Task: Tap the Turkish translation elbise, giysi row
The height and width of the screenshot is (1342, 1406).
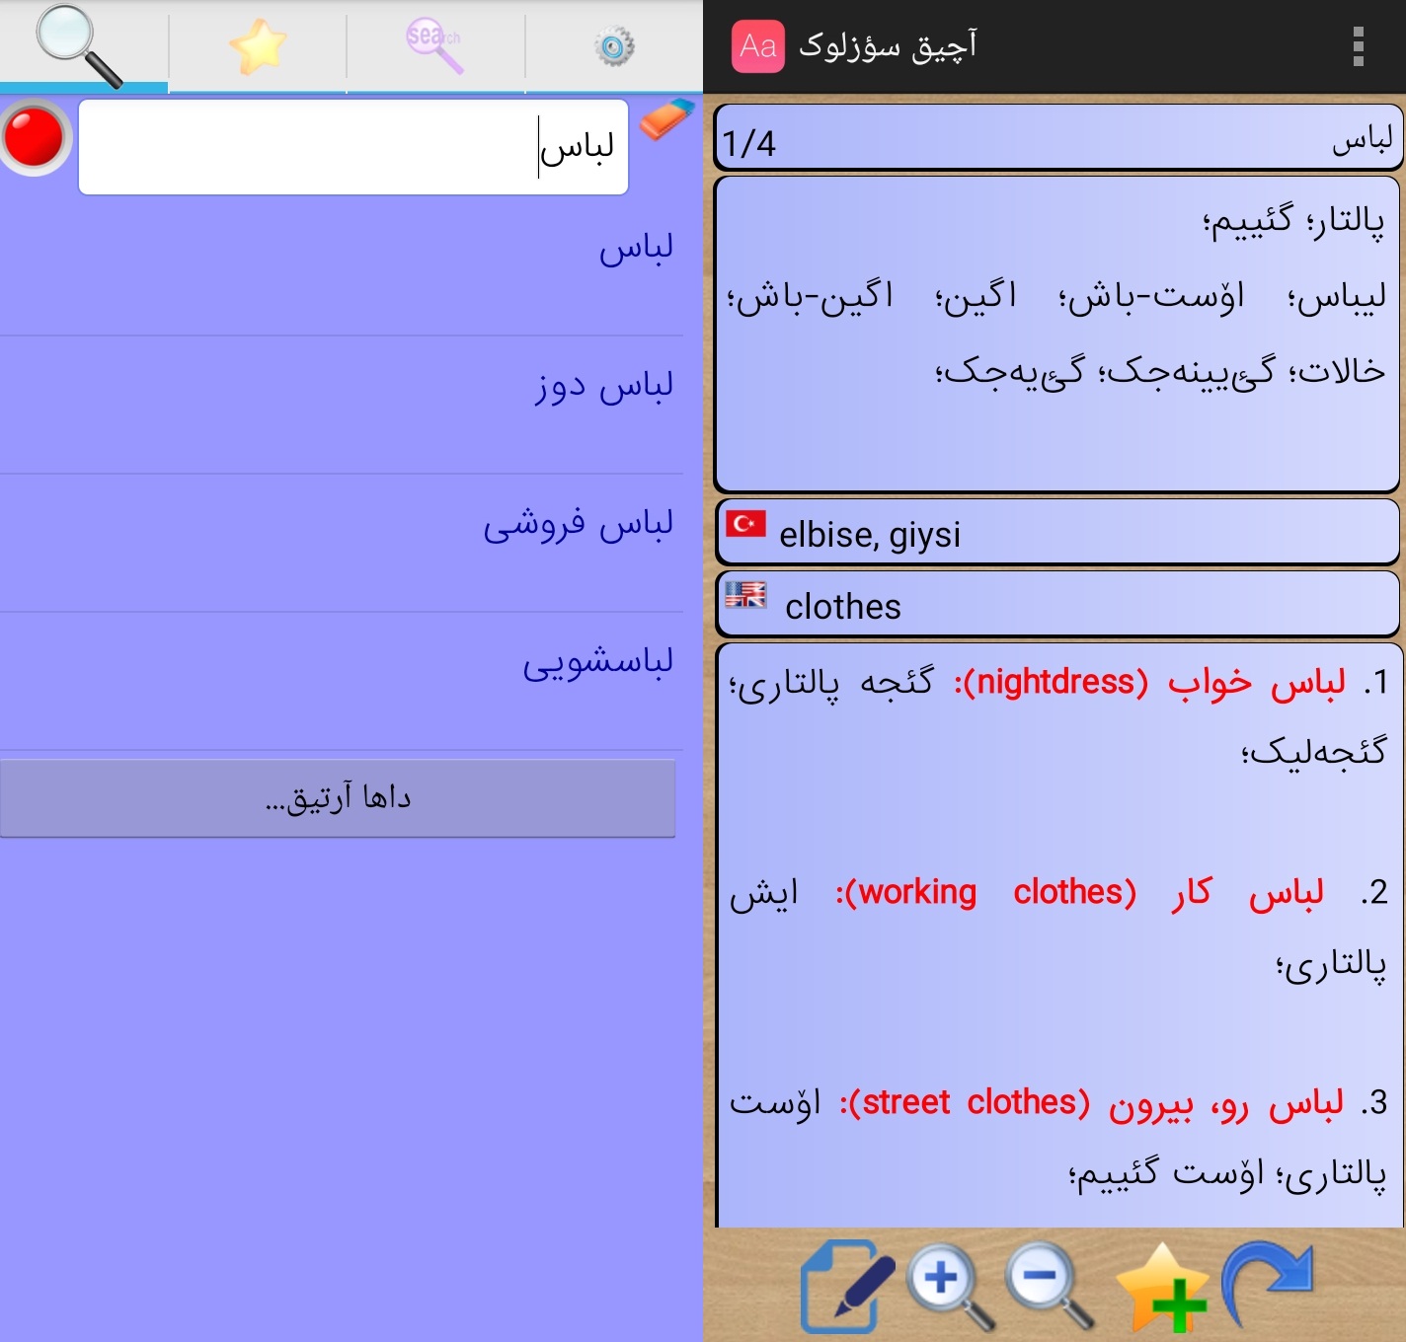Action: click(1056, 533)
